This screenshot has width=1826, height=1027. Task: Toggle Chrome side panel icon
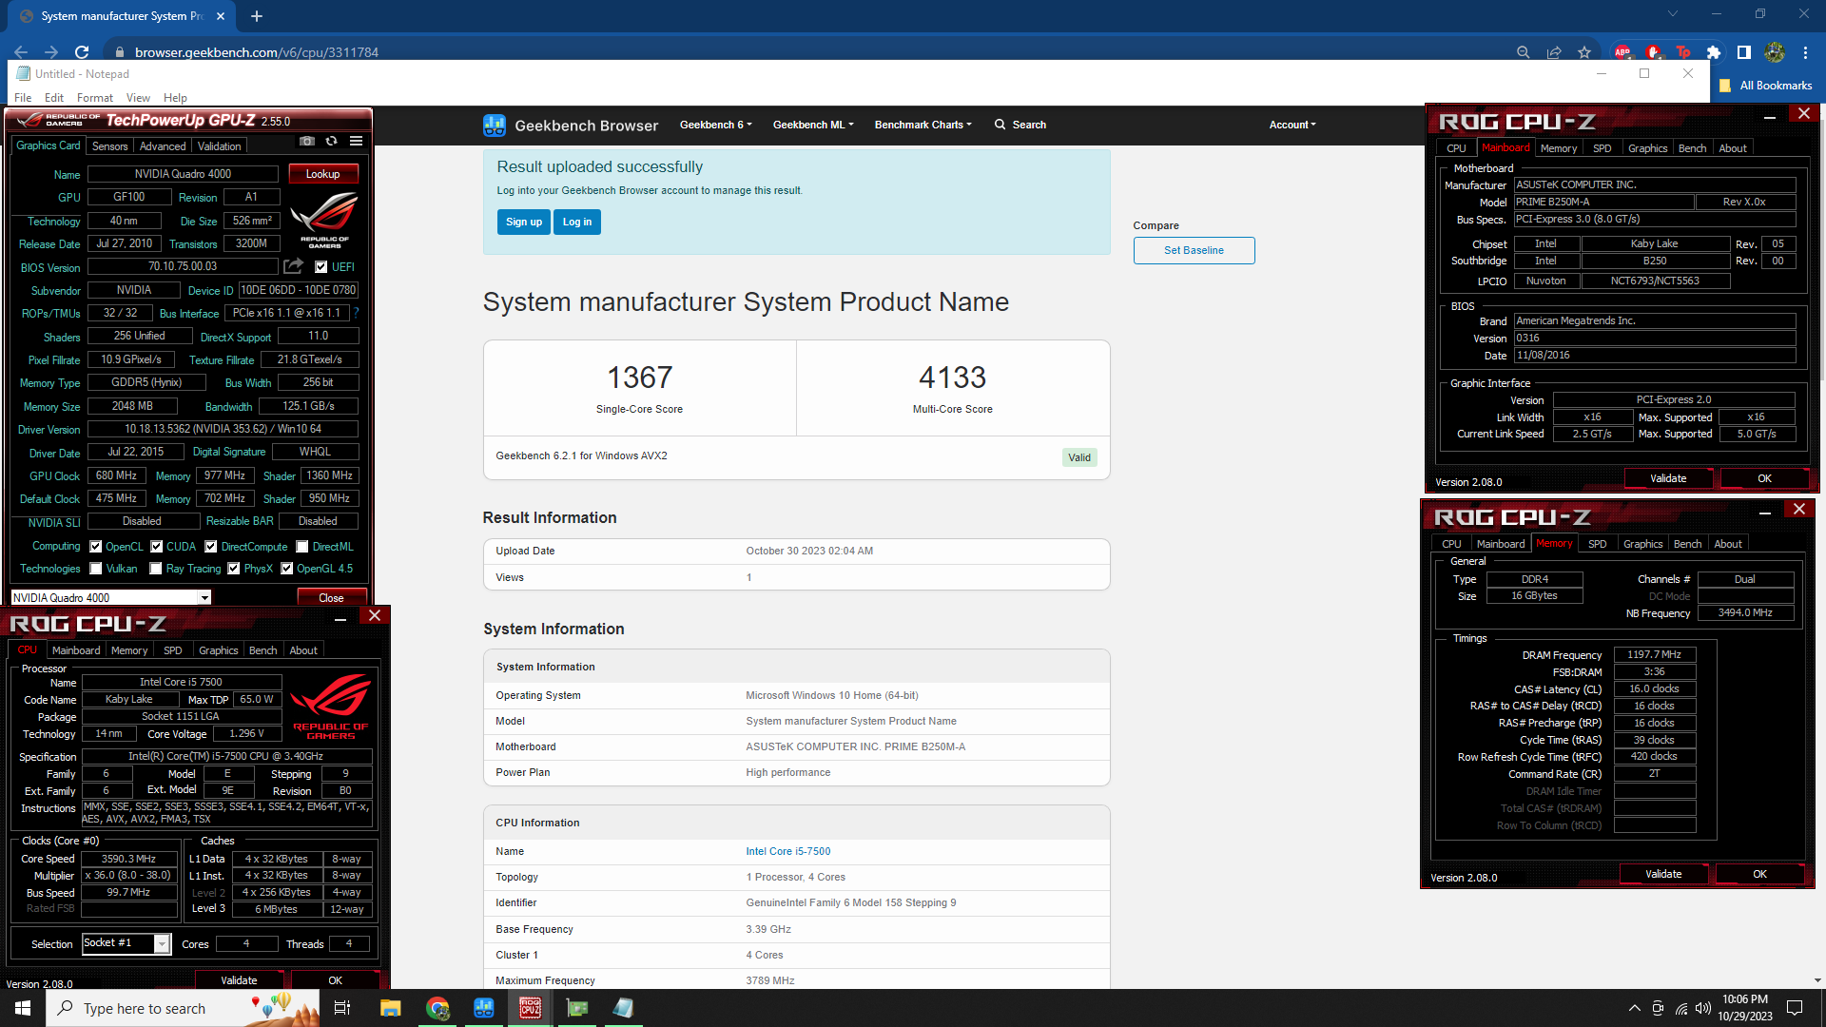point(1743,52)
